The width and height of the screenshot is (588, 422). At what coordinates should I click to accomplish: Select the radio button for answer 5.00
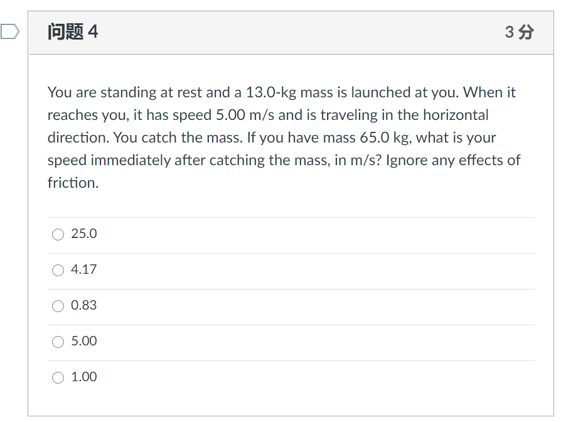click(58, 341)
